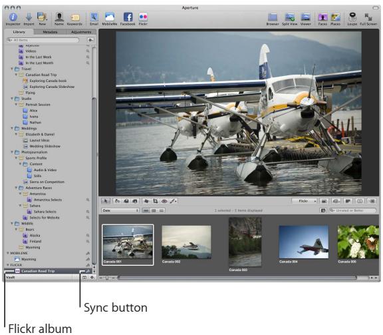The image size is (383, 335).
Task: Click the sync icon beside MobileMe Wyoming
Action: pyautogui.click(x=88, y=259)
